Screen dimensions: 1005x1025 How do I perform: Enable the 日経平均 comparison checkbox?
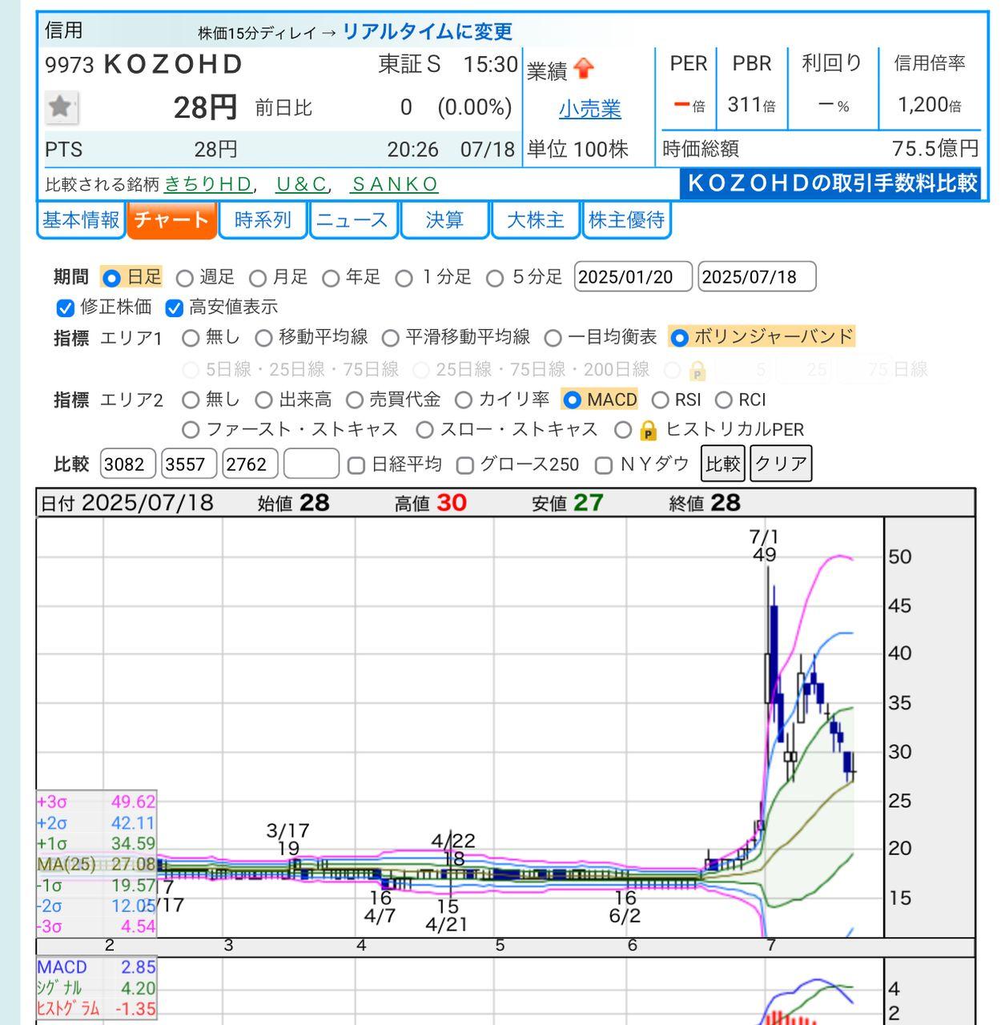tap(356, 464)
